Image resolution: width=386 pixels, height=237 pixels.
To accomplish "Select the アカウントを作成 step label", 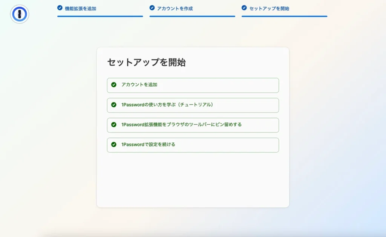I will [x=175, y=8].
